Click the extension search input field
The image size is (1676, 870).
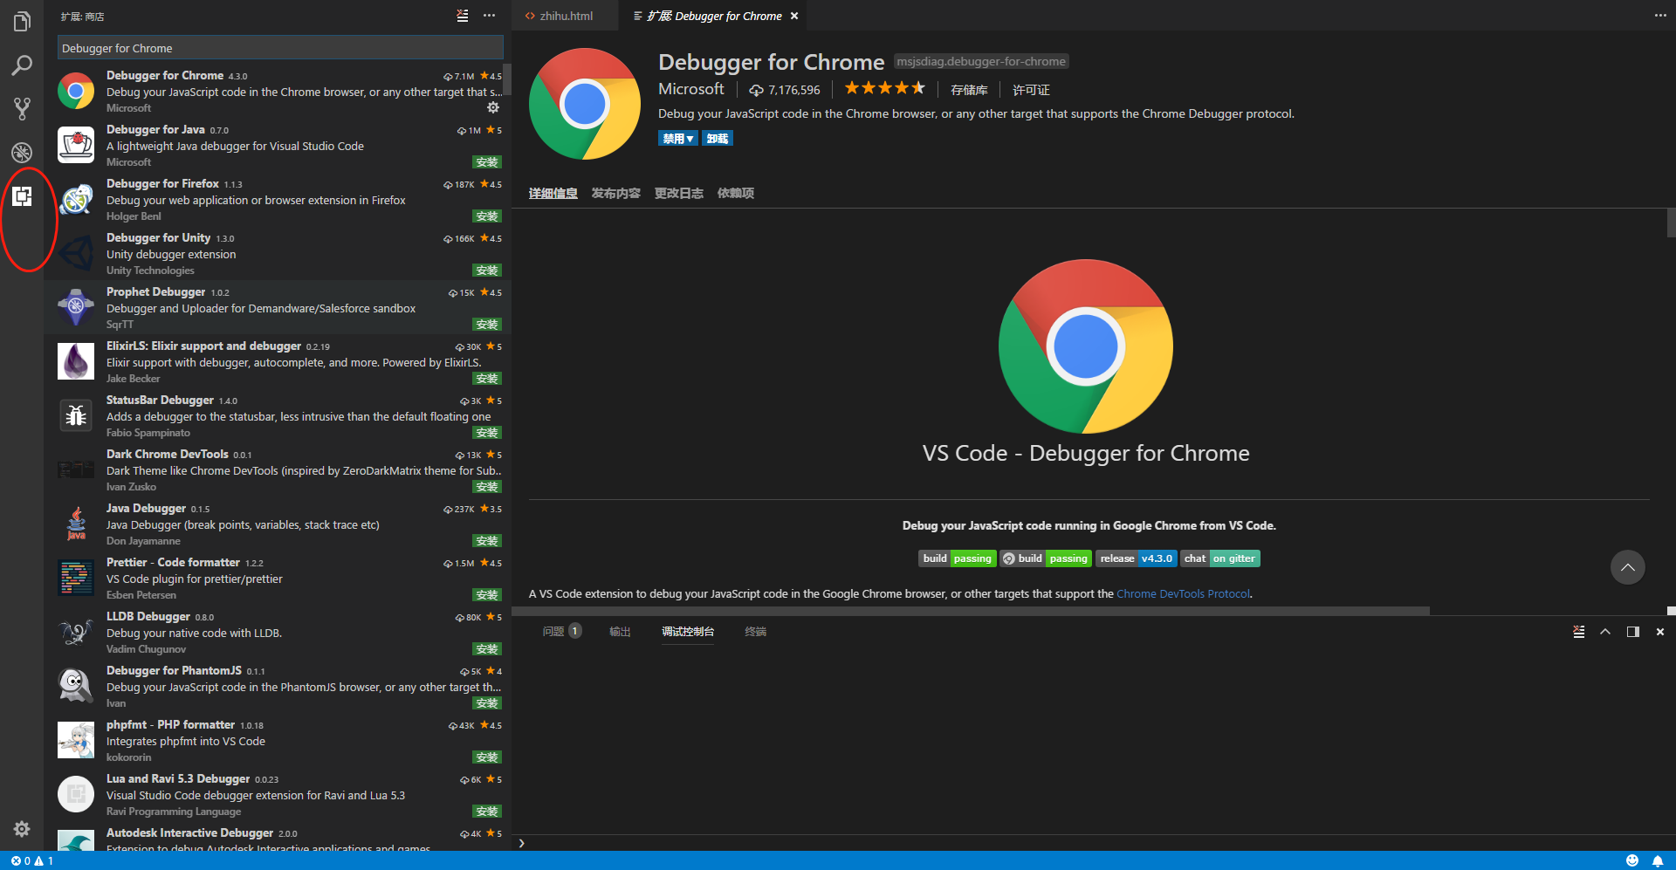click(280, 48)
